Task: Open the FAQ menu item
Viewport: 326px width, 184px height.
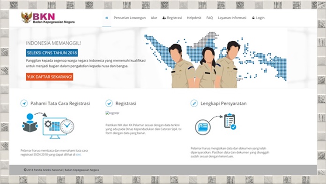Action: click(x=209, y=18)
